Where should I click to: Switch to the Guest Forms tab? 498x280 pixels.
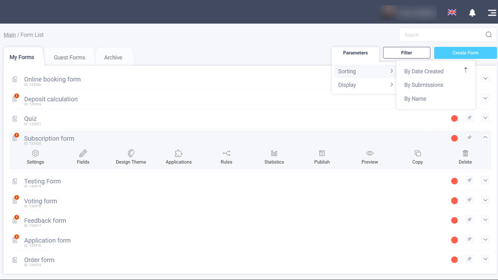(69, 58)
